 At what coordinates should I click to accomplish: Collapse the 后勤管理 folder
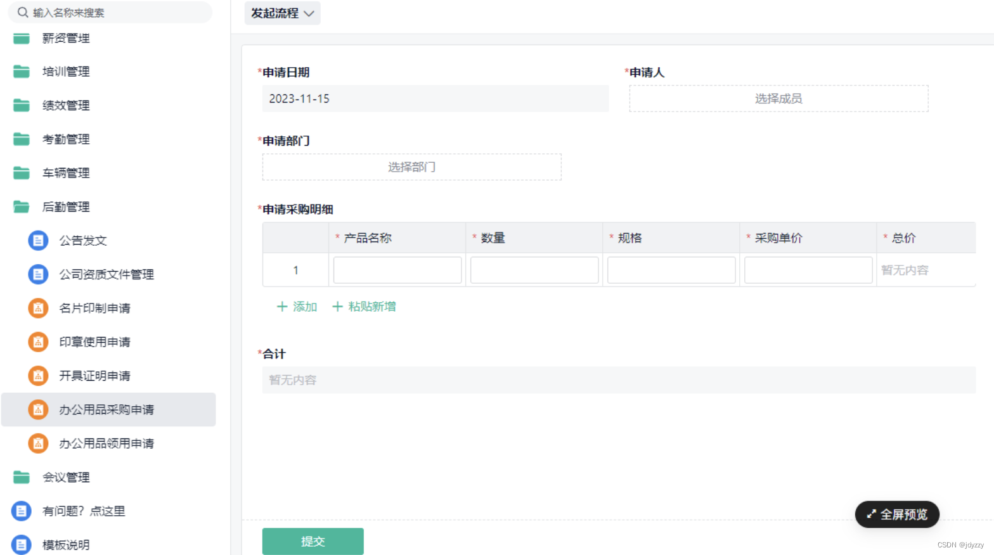click(x=66, y=207)
